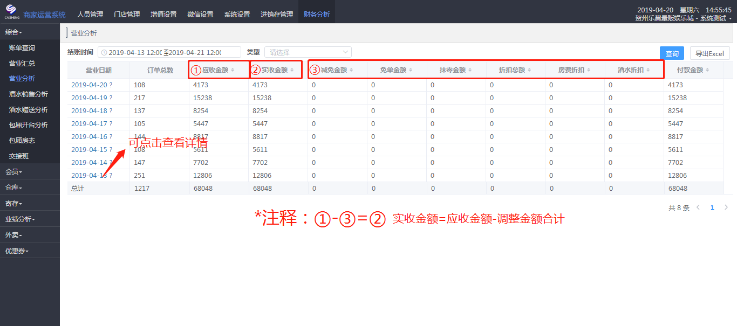Go to the next page arrow
737x326 pixels.
coord(726,207)
